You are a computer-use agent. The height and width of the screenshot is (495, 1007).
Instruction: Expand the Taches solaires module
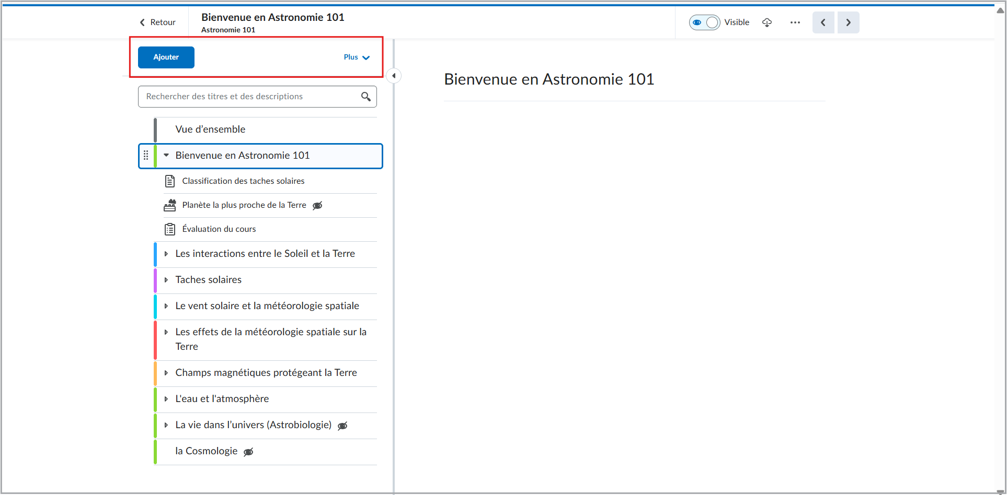(x=166, y=280)
